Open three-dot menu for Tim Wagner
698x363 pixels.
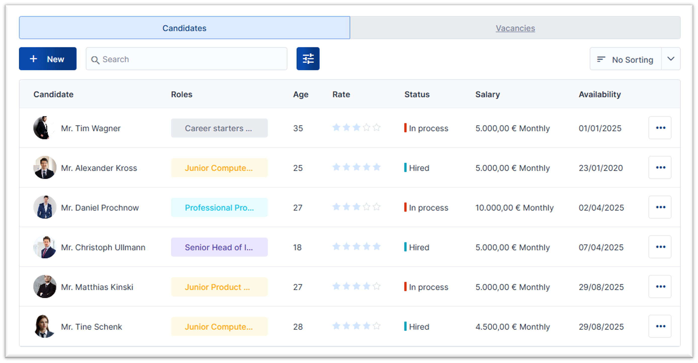pos(660,128)
